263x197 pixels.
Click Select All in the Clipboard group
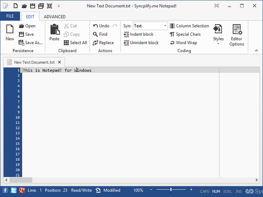click(75, 43)
